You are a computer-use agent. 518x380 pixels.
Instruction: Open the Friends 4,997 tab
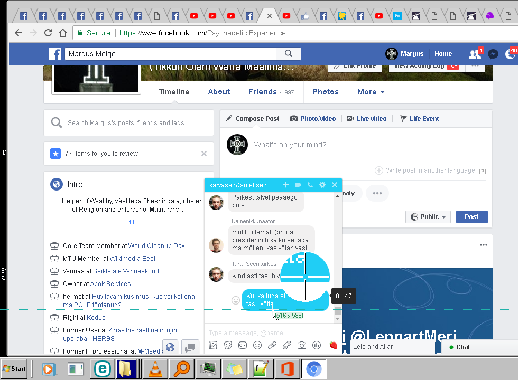coord(271,92)
